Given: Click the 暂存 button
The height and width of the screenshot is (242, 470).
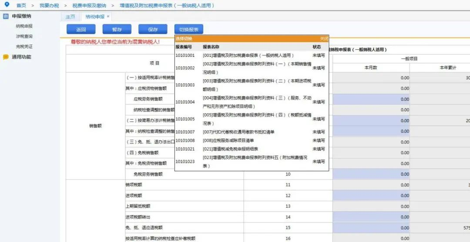Looking at the screenshot, I should [x=117, y=29].
